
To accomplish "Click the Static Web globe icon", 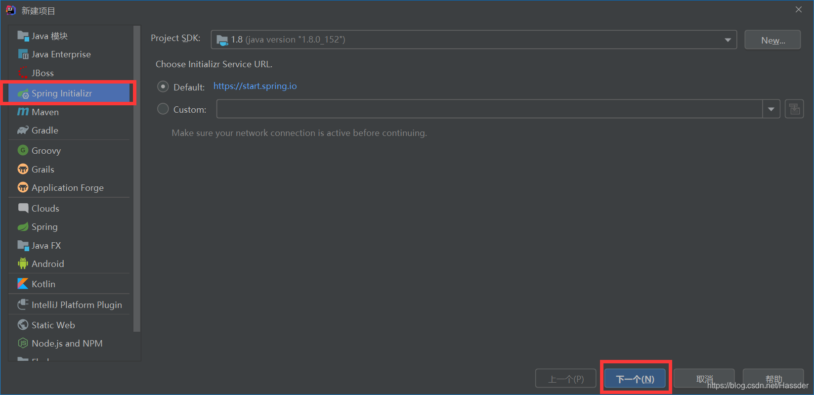I will 23,325.
